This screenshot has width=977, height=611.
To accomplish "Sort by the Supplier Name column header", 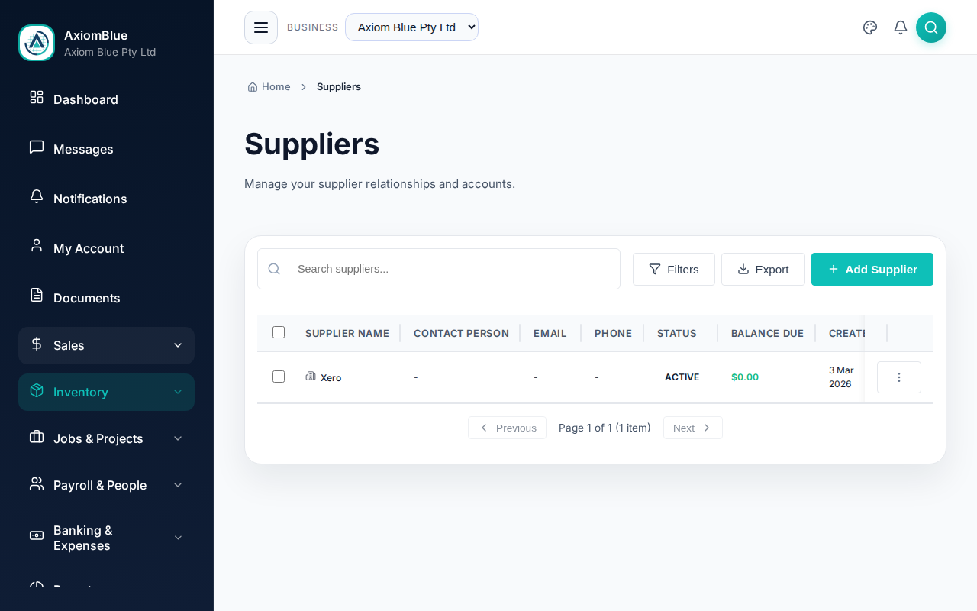I will click(347, 333).
